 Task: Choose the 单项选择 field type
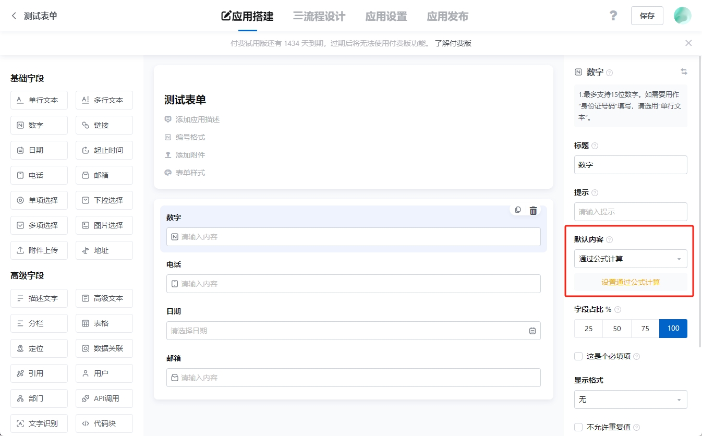39,200
